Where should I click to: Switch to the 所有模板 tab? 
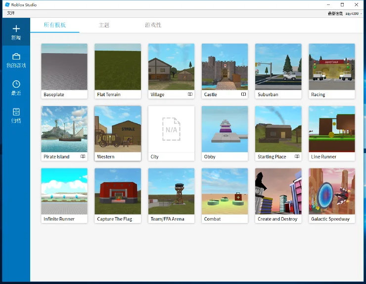point(55,25)
